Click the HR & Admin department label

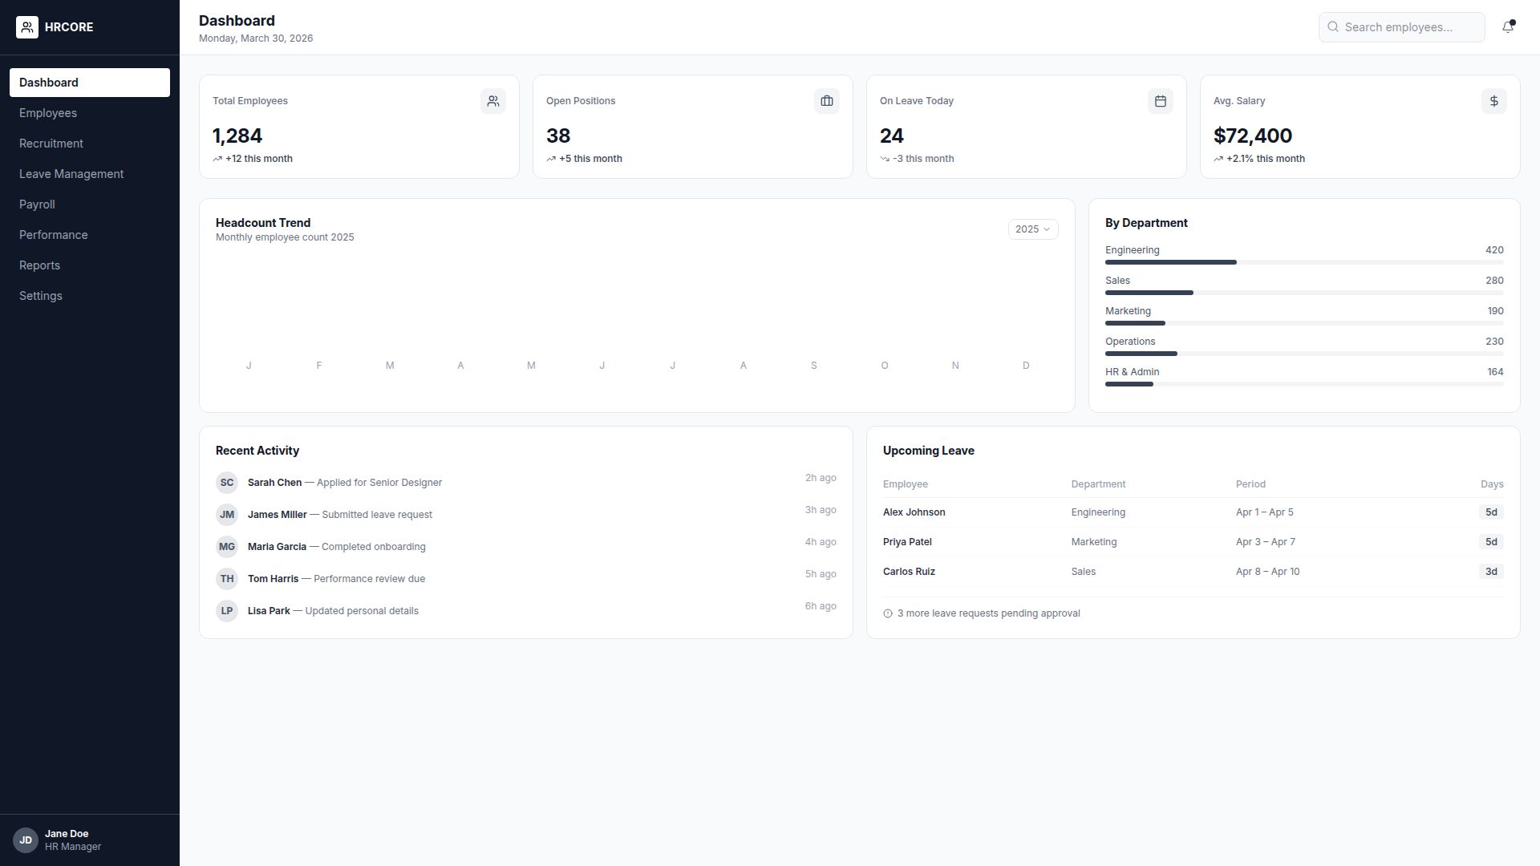pyautogui.click(x=1132, y=372)
